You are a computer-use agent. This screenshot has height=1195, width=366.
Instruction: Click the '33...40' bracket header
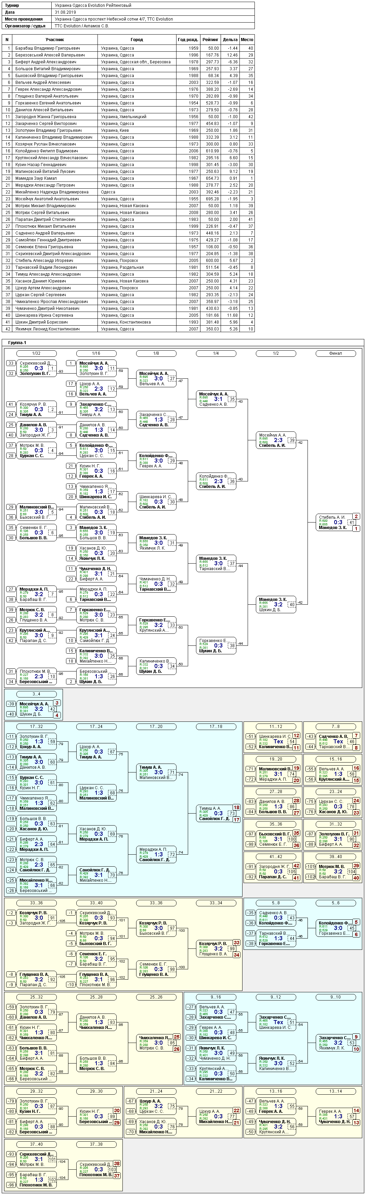tap(96, 903)
